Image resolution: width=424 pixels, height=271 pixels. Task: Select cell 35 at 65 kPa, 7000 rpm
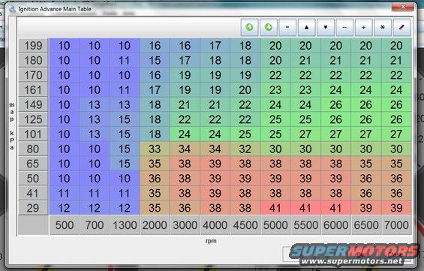click(x=396, y=164)
